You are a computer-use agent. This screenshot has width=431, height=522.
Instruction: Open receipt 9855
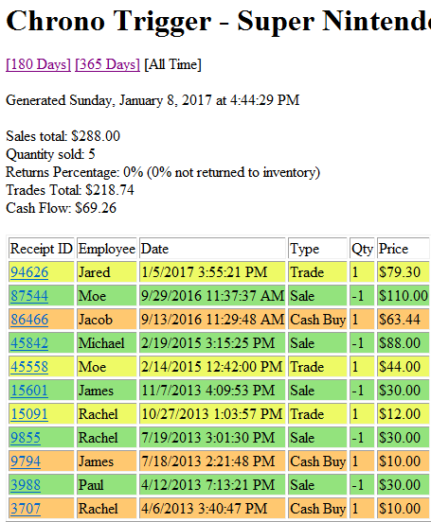[x=26, y=438]
